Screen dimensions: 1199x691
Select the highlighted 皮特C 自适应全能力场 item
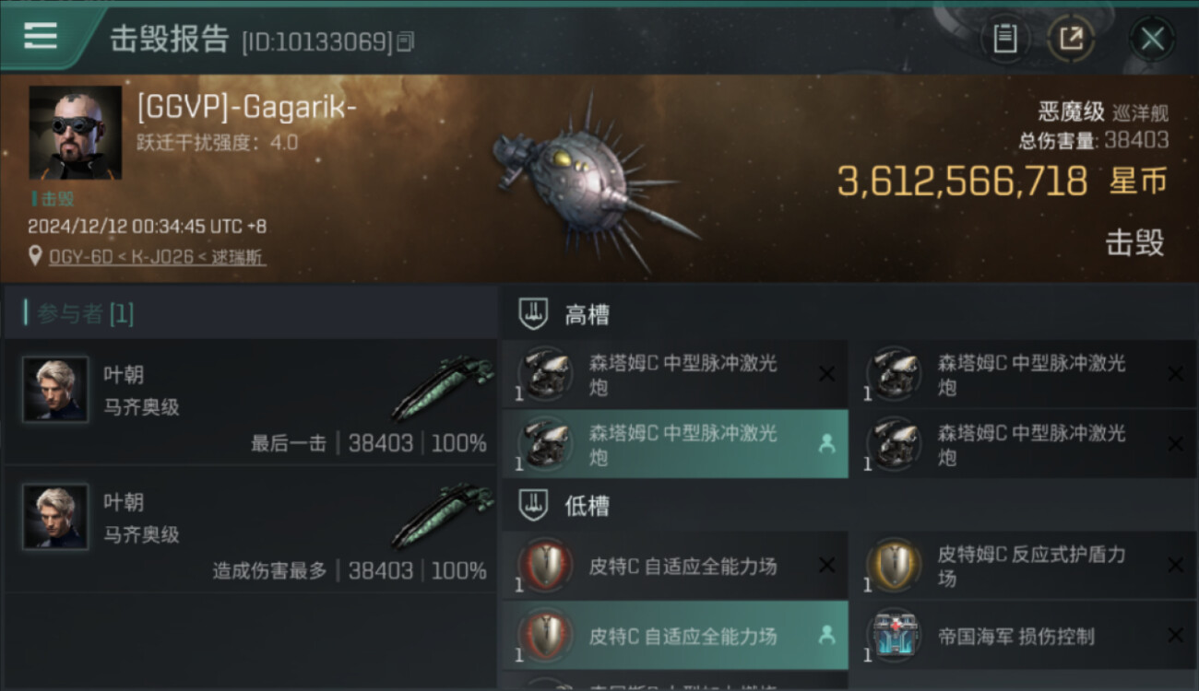click(675, 635)
